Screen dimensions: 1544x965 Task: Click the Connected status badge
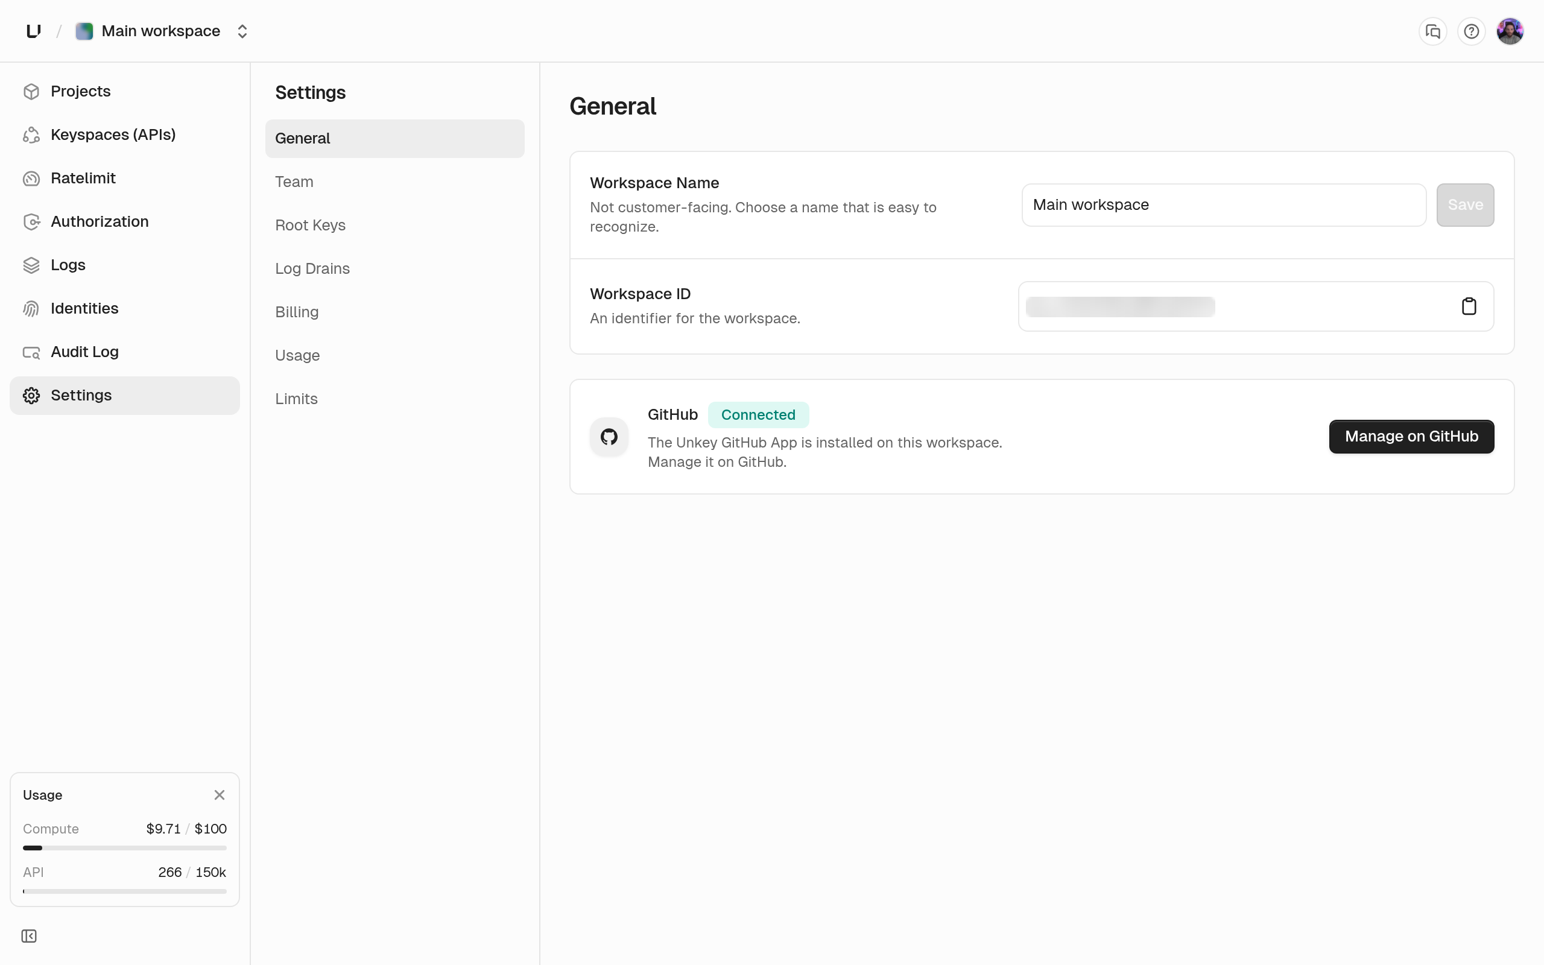point(758,415)
